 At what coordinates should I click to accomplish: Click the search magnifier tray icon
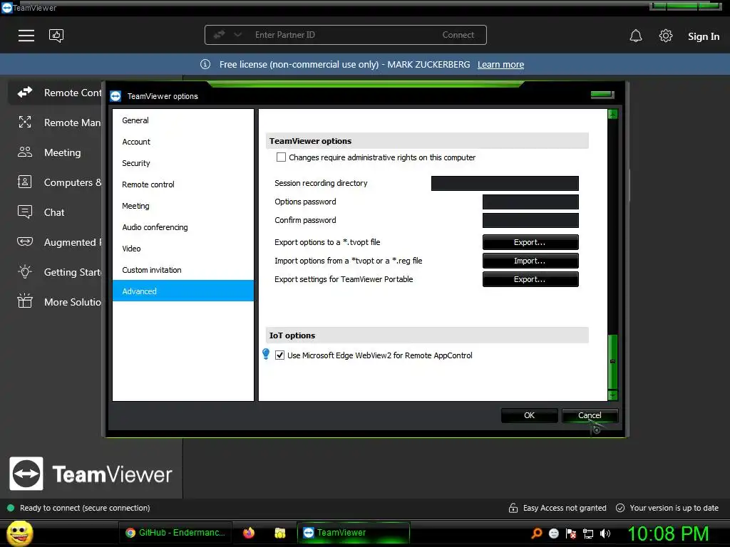point(537,533)
